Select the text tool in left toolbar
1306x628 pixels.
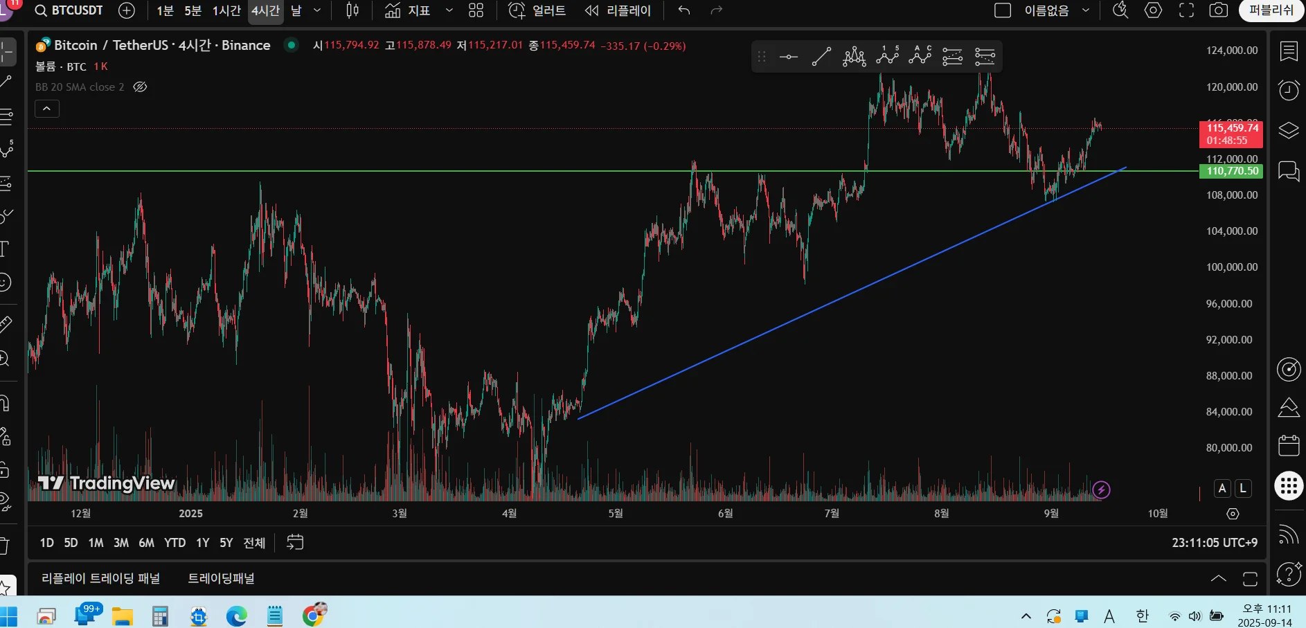pos(5,249)
